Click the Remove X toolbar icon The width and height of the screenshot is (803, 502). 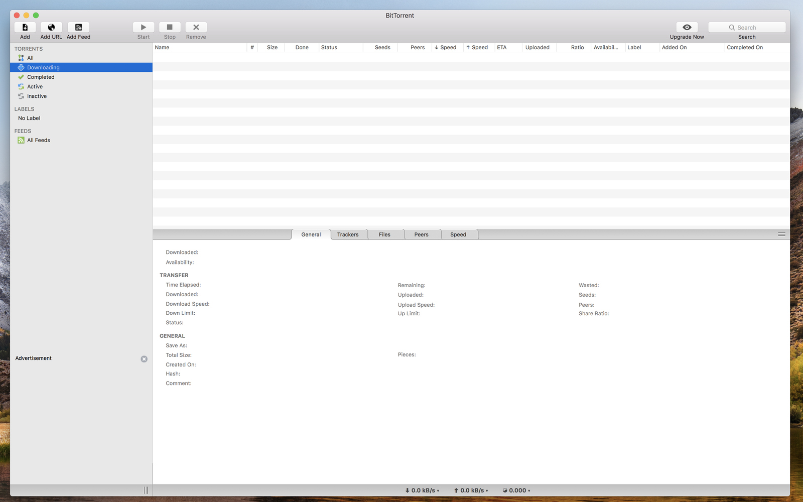tap(196, 27)
